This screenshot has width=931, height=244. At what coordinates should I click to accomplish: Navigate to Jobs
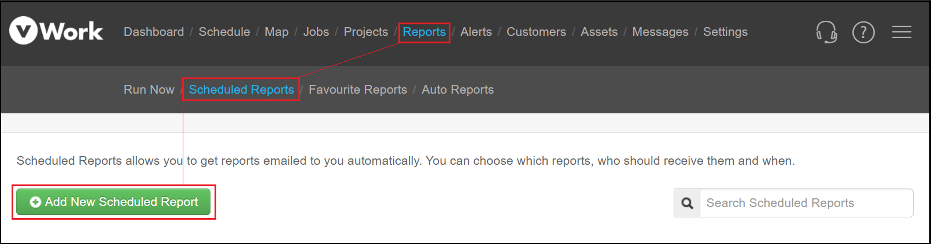(x=316, y=32)
